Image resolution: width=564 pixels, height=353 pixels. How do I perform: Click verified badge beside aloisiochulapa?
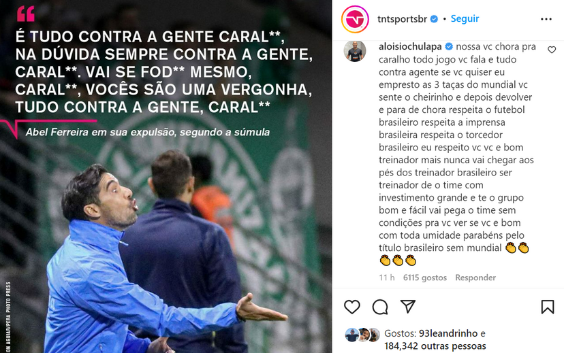[x=448, y=46]
